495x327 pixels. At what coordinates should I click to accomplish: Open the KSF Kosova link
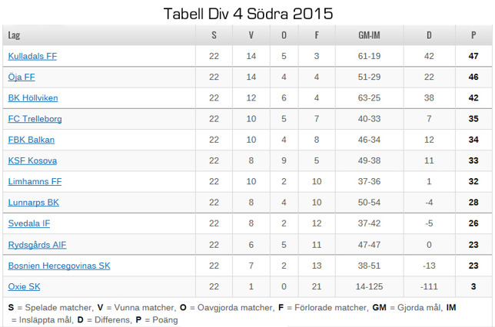click(32, 160)
